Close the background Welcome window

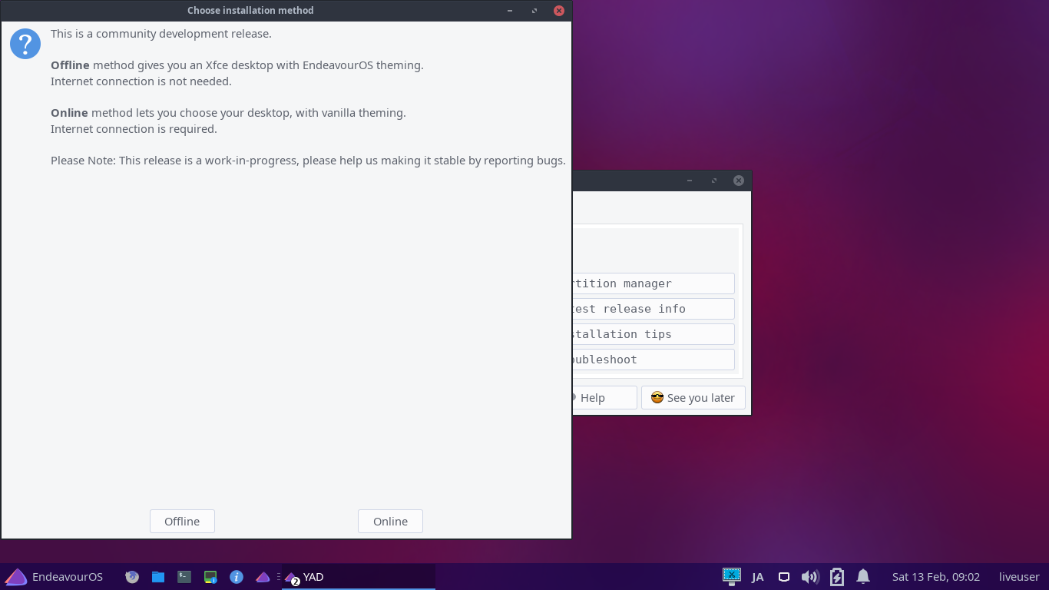[x=739, y=181]
